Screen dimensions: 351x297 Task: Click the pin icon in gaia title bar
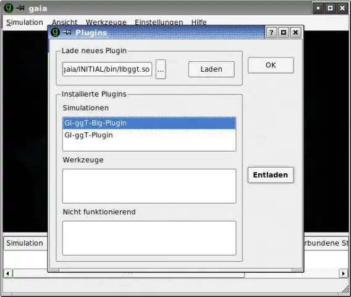coord(20,8)
